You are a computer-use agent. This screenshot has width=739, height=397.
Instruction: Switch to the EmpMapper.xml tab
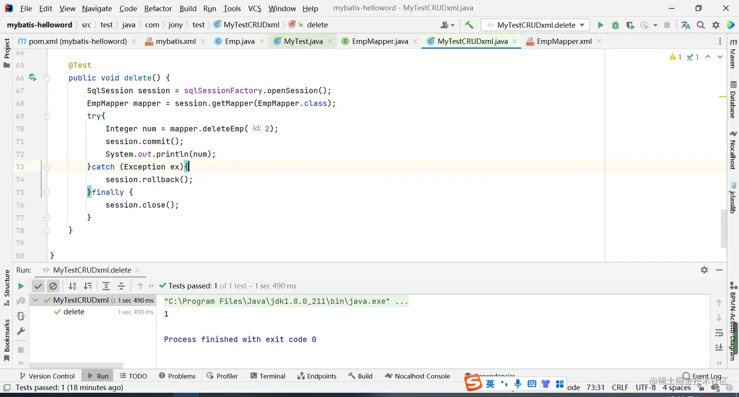point(564,42)
